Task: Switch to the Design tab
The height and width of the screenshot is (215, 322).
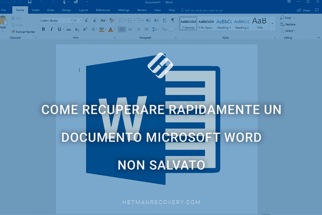Action: [x=66, y=10]
